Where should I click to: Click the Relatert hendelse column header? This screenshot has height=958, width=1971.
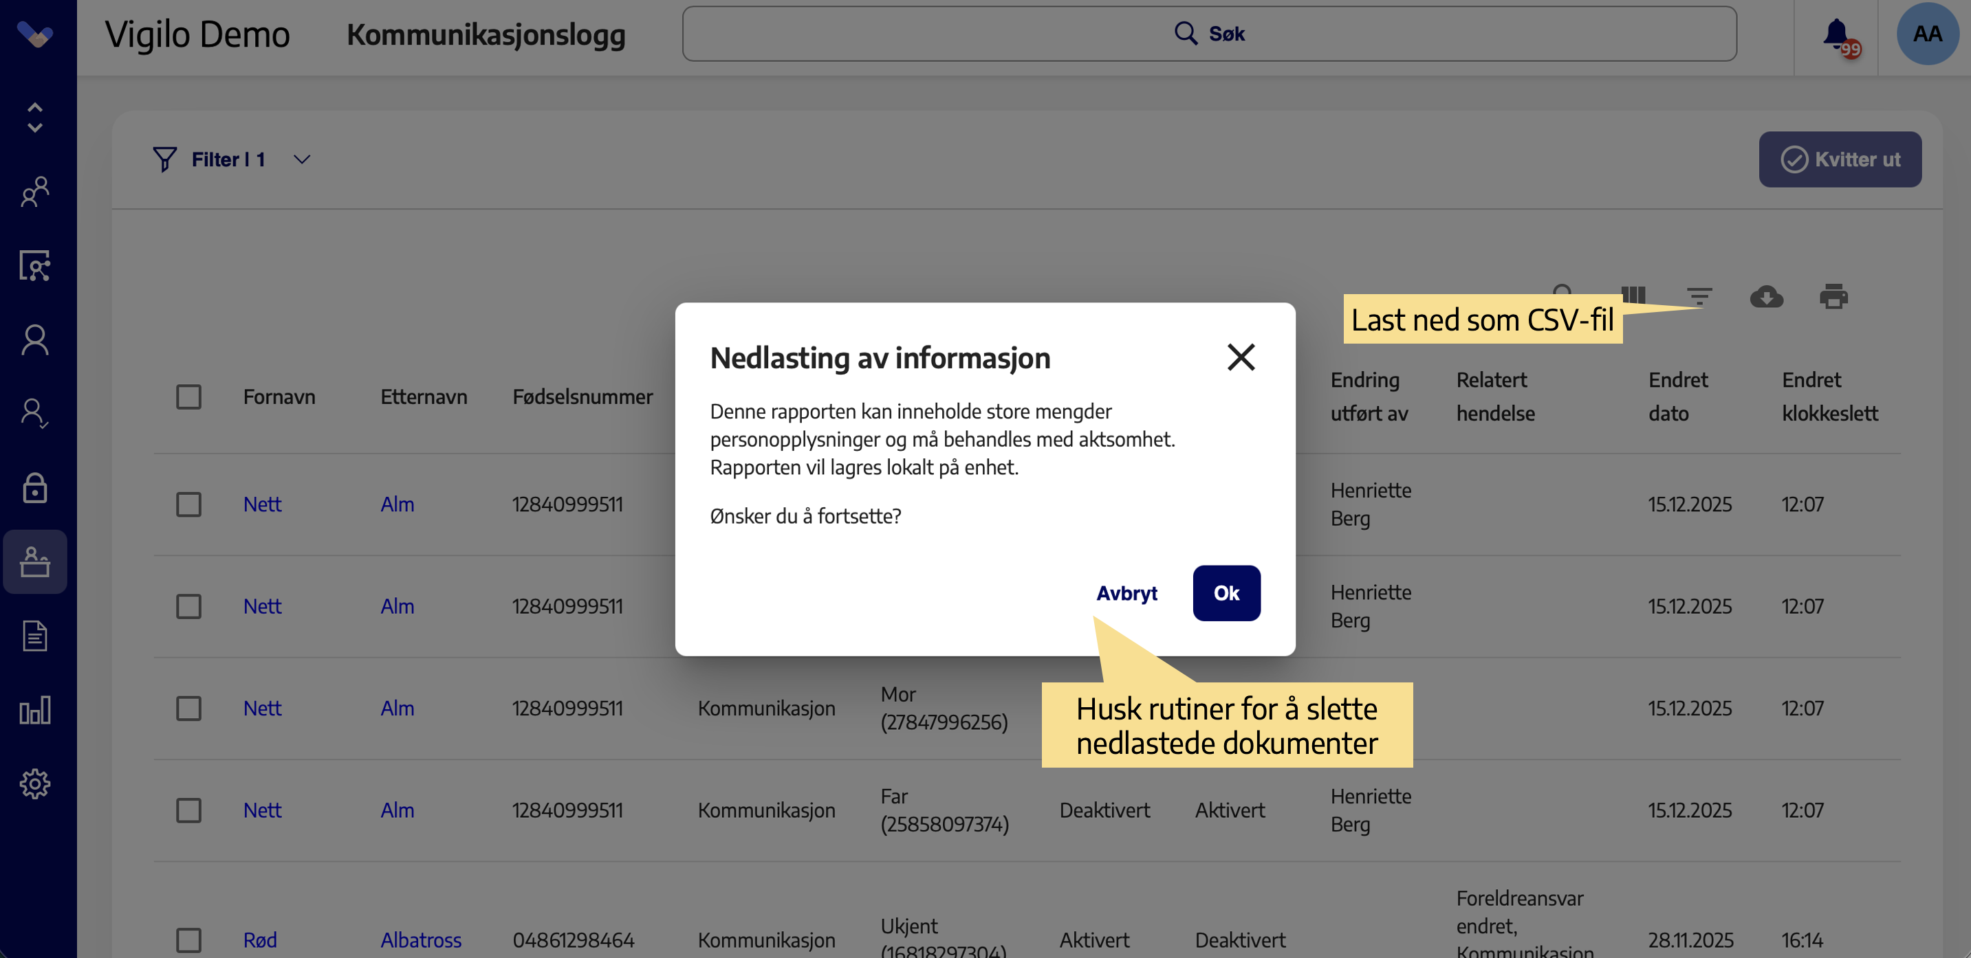pyautogui.click(x=1495, y=397)
